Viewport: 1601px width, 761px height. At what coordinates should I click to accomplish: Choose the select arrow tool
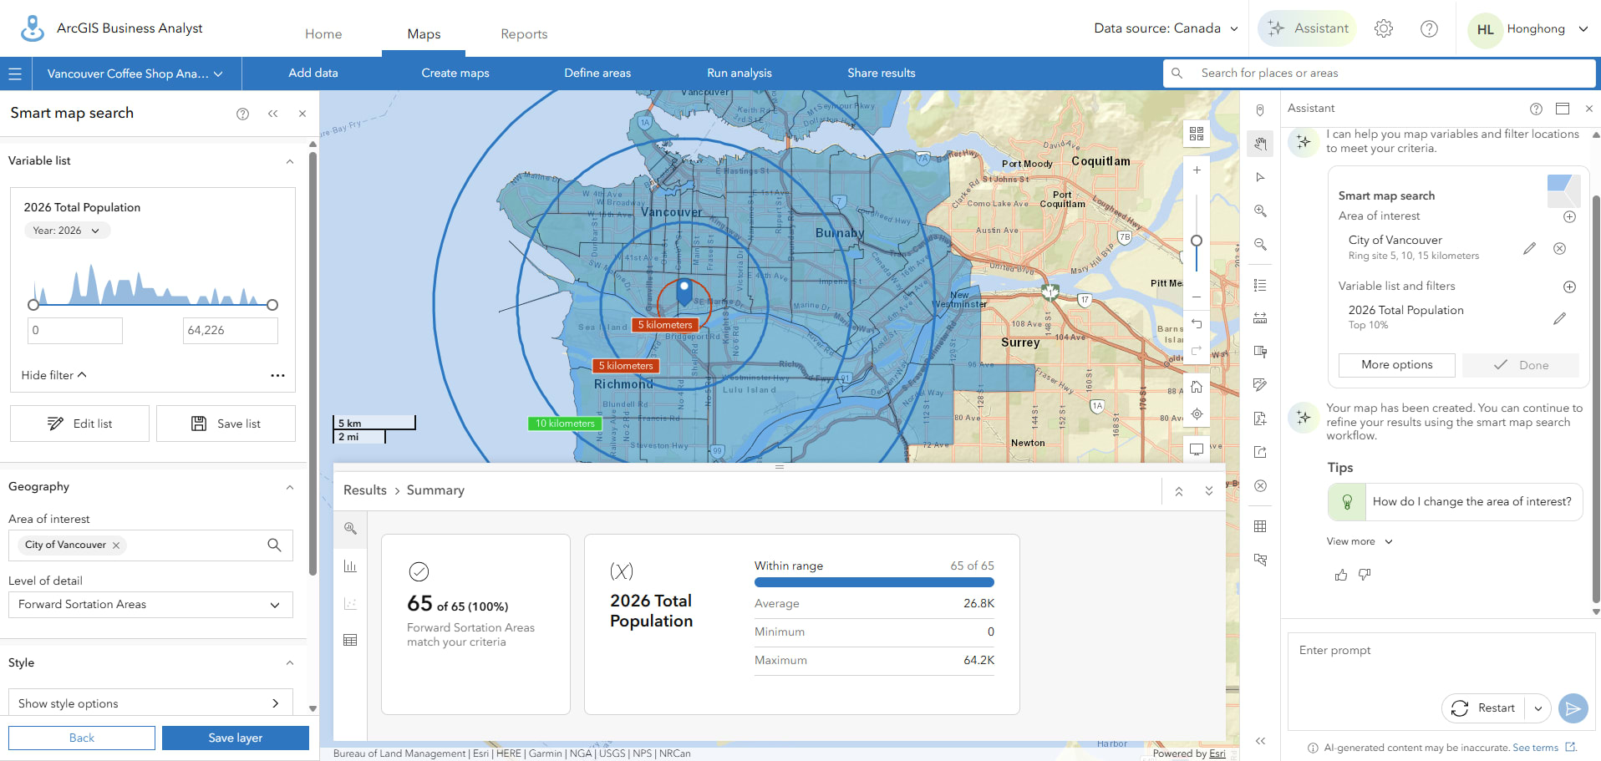point(1260,177)
